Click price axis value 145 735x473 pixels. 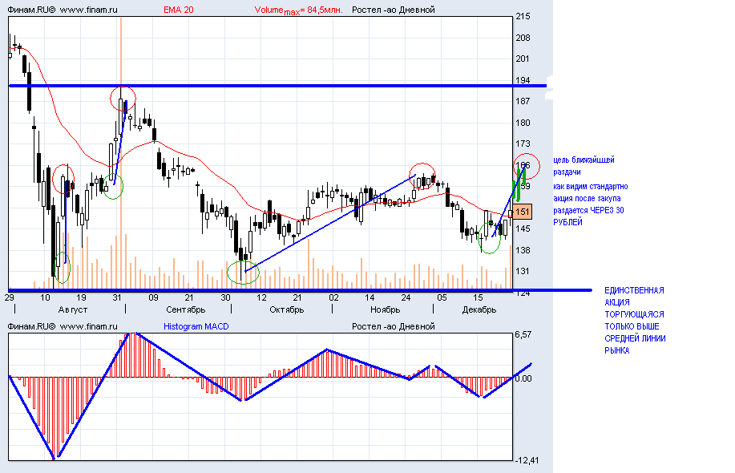(x=523, y=228)
